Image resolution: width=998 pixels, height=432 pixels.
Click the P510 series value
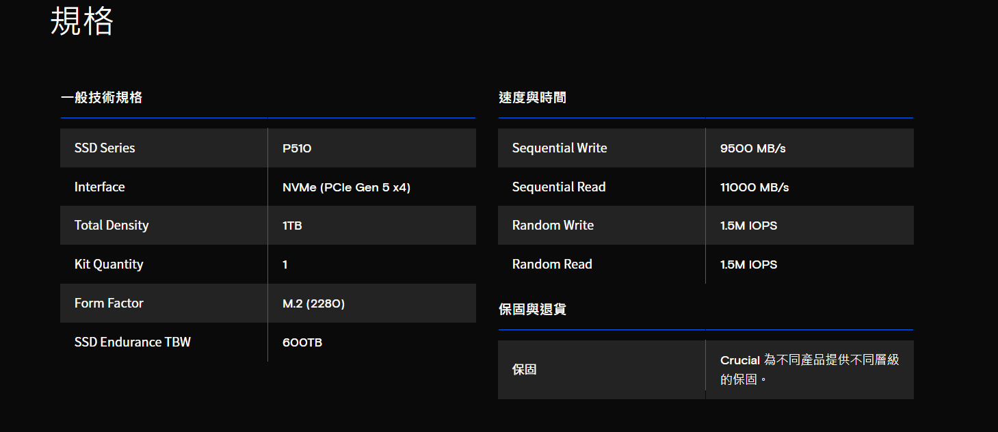coord(297,148)
